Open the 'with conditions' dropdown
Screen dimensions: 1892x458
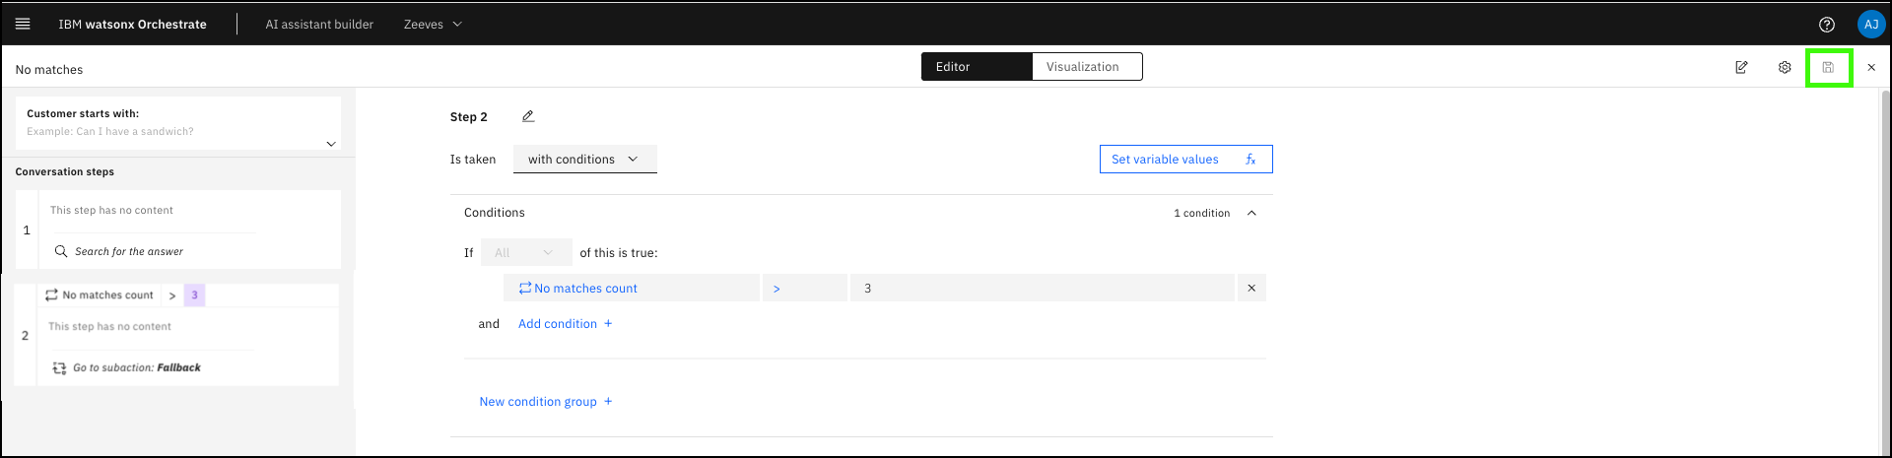coord(584,160)
